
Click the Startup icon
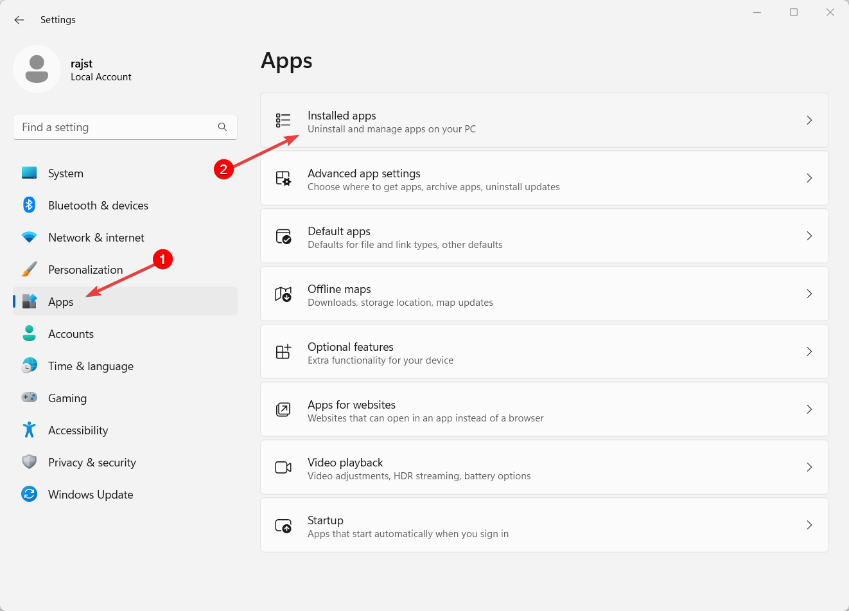[x=283, y=526]
